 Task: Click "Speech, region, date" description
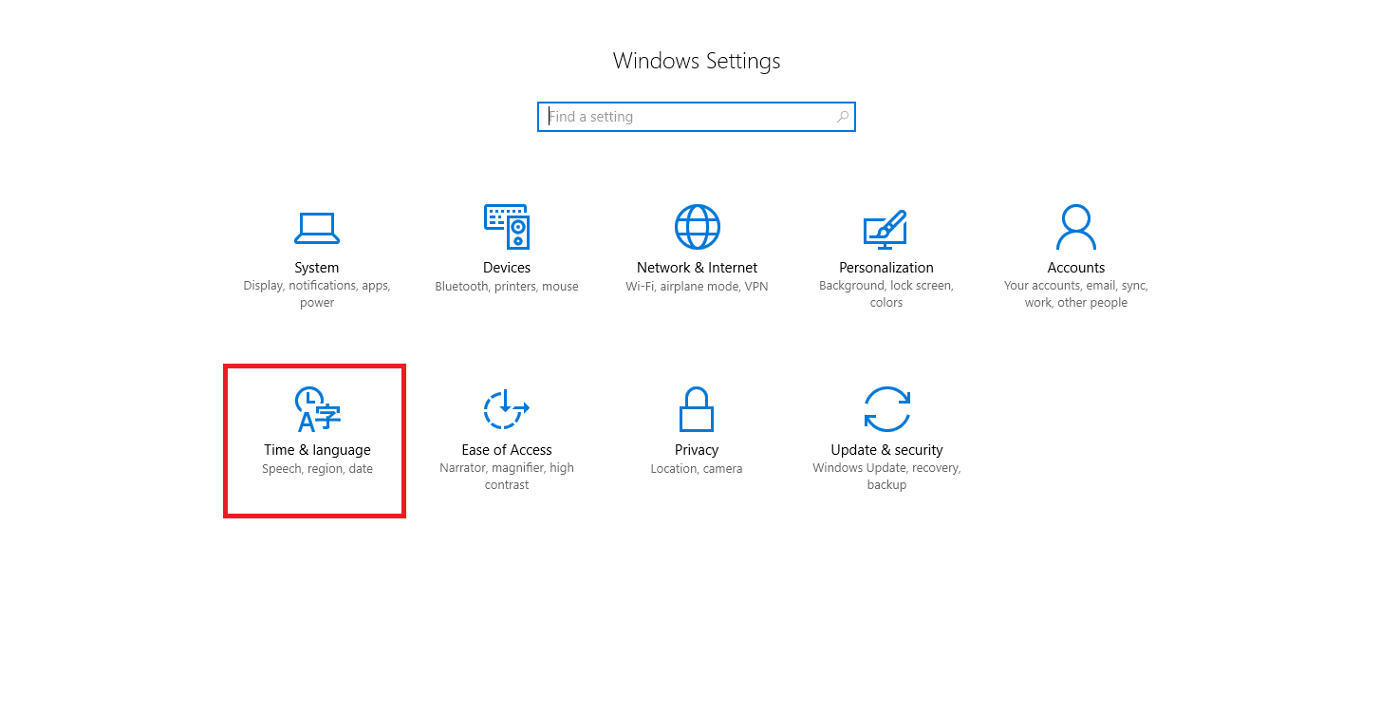click(317, 469)
